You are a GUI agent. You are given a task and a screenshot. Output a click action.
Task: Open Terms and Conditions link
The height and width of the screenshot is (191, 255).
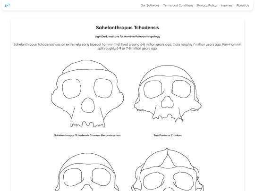(x=178, y=5)
